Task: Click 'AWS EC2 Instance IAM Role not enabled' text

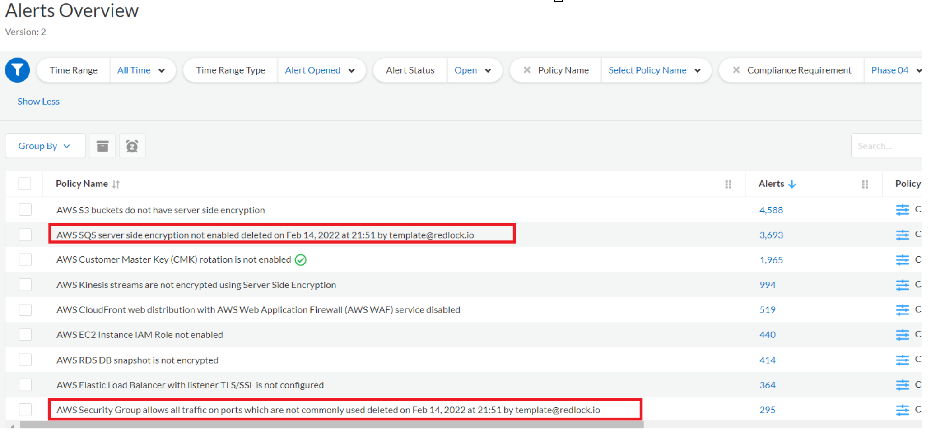Action: [140, 335]
